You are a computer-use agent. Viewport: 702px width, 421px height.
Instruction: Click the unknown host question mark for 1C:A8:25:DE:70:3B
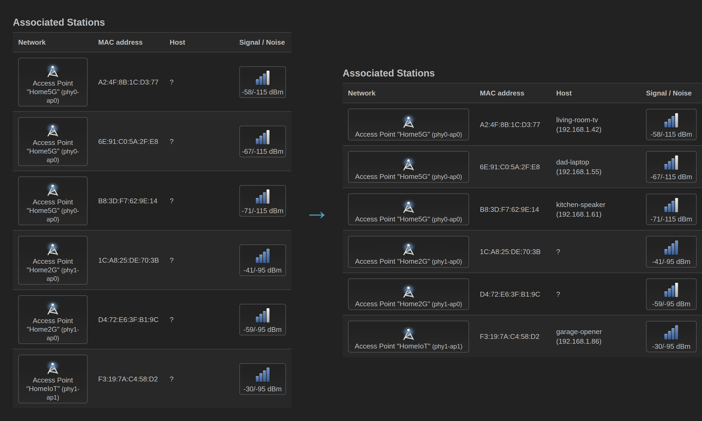[x=558, y=252]
